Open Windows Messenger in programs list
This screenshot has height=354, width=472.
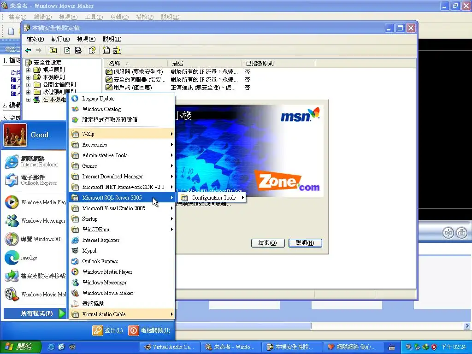pos(122,283)
